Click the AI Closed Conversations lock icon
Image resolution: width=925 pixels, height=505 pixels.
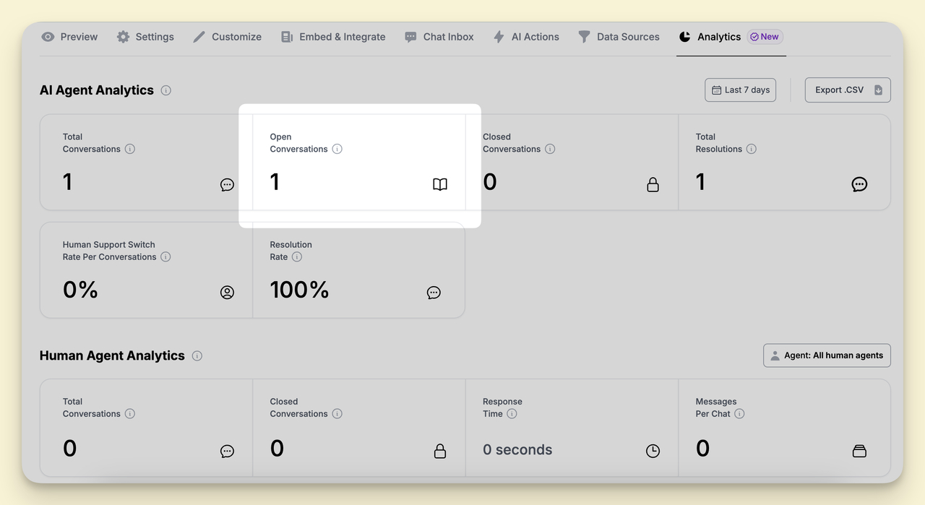653,184
